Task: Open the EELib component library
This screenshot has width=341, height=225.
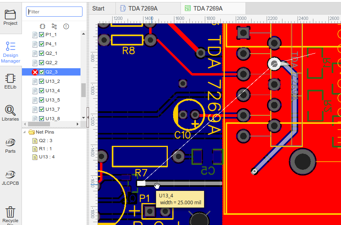Action: click(11, 81)
